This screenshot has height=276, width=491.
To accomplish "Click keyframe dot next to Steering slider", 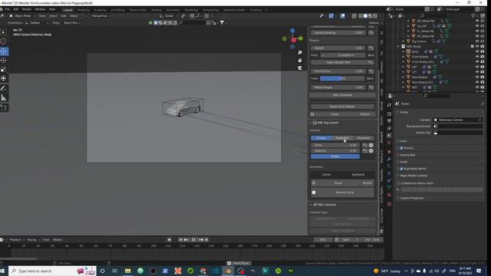I will pyautogui.click(x=371, y=151).
